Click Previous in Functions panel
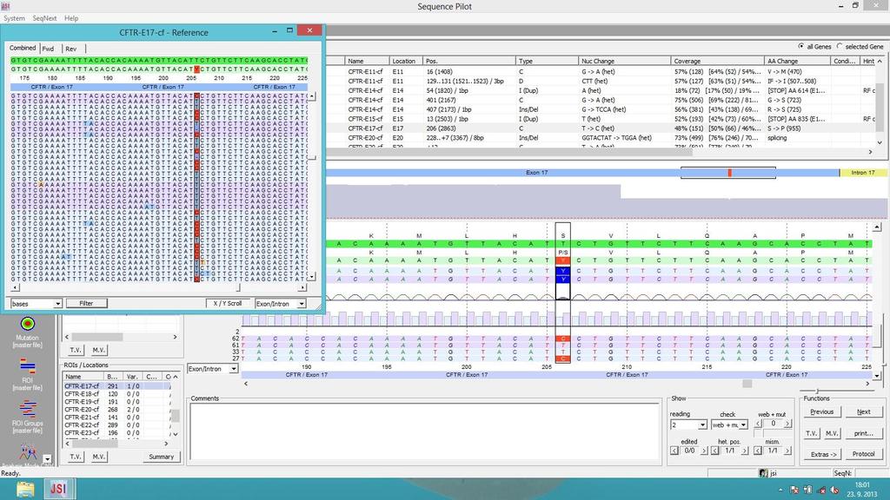890x500 pixels. pos(822,412)
